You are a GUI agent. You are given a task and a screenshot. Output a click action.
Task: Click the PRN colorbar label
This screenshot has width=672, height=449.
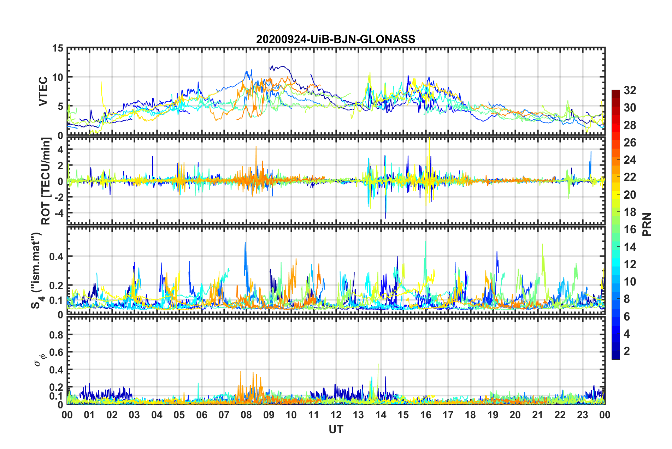pos(647,224)
